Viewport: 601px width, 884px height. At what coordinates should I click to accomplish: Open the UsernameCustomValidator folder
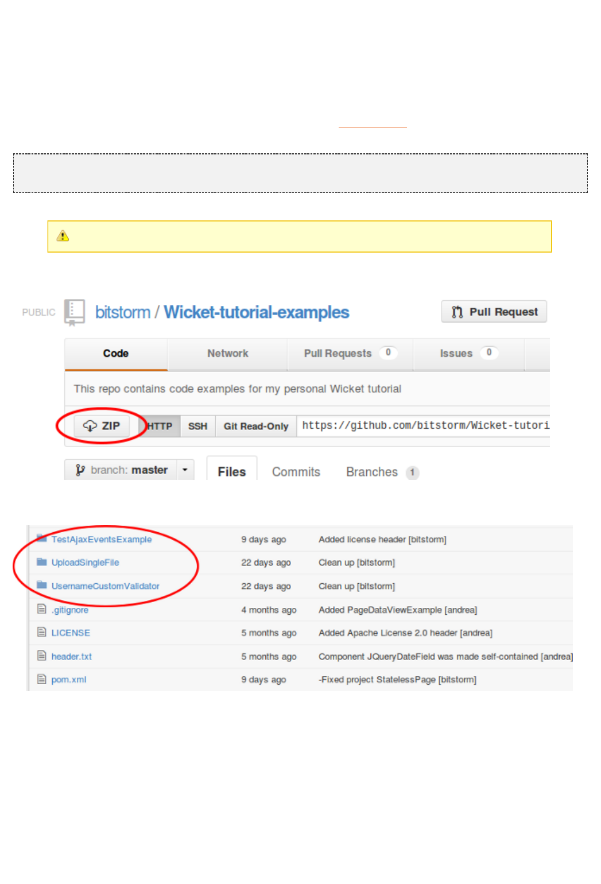click(x=106, y=586)
